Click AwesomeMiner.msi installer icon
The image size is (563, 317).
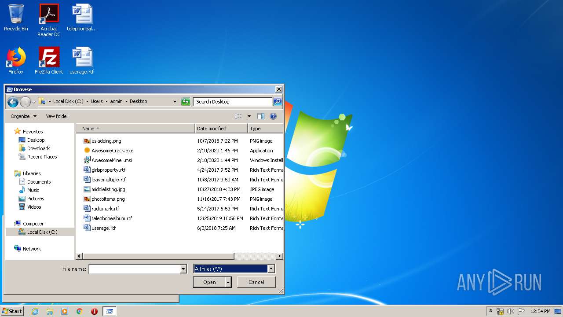click(x=87, y=160)
